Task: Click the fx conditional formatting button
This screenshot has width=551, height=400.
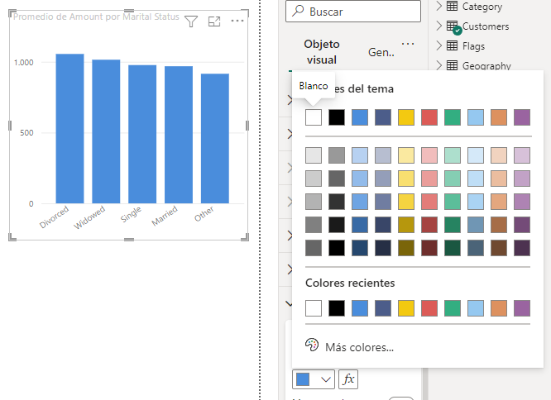Action: (x=348, y=379)
